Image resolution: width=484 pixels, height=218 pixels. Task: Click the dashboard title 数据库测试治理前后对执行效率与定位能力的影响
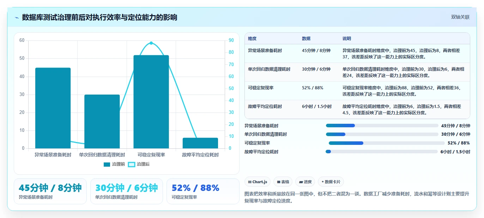[x=99, y=17]
